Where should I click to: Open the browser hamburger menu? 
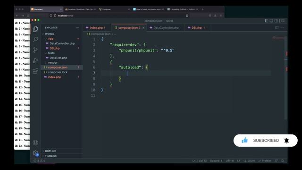(x=221, y=16)
